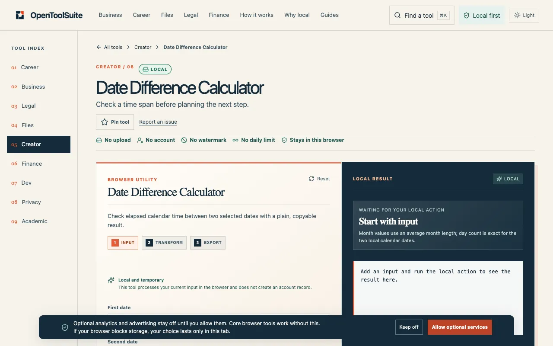
Task: Open the Why local page
Action: pyautogui.click(x=297, y=15)
